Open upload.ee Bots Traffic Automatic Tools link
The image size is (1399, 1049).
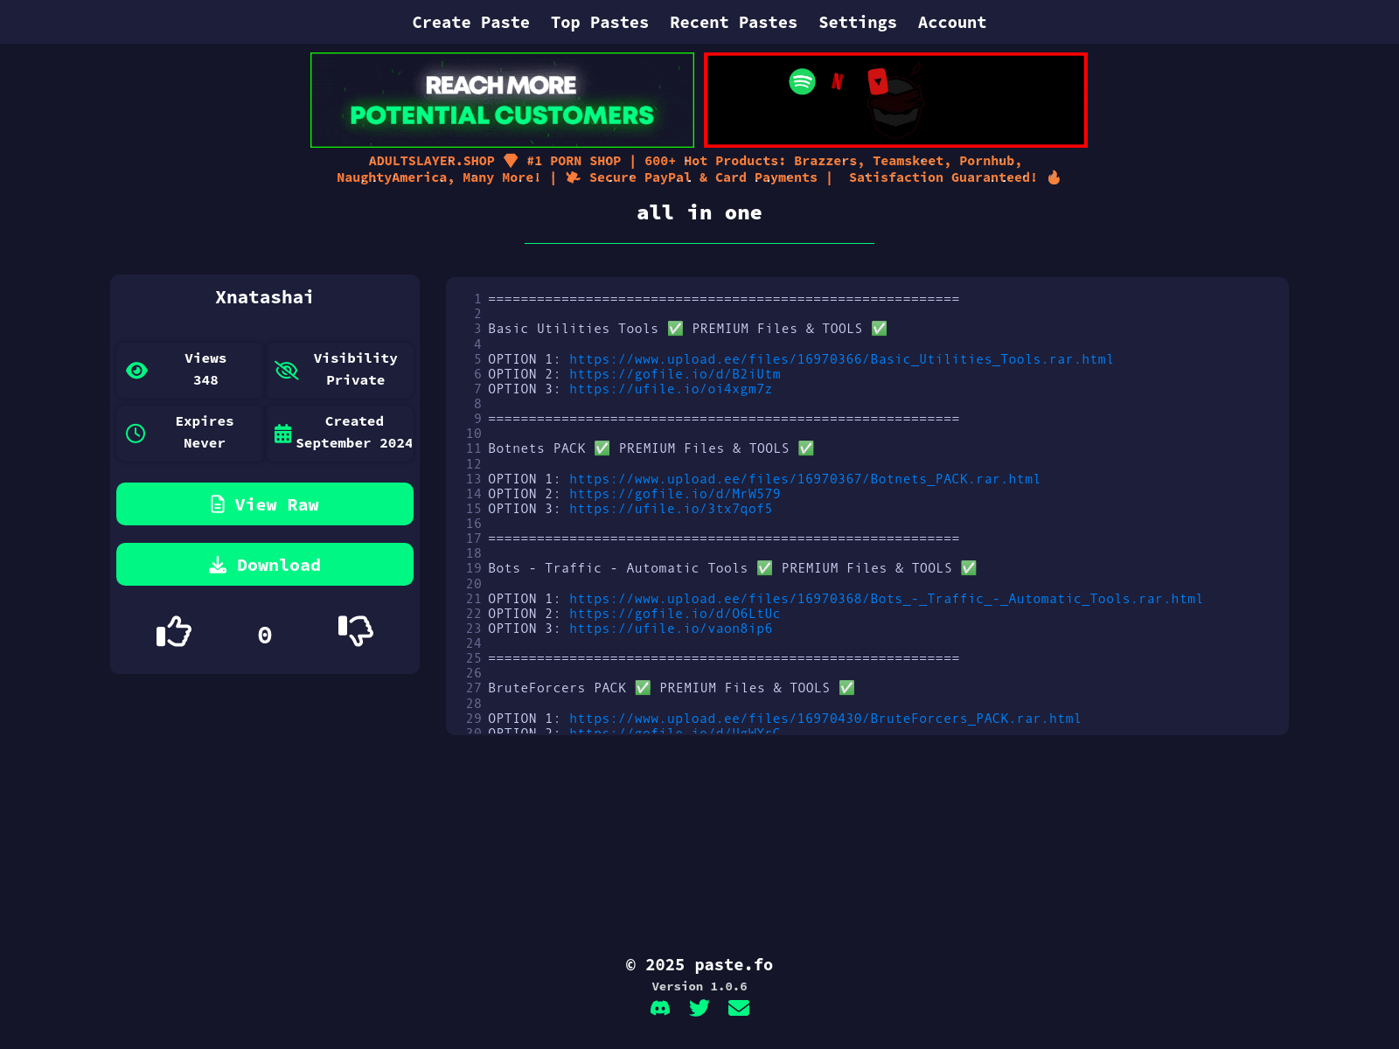pyautogui.click(x=886, y=599)
